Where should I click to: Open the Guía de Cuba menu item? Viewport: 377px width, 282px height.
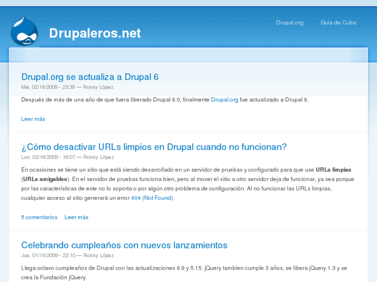[338, 23]
